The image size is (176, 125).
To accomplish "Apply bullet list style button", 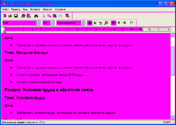I will tap(132, 23).
